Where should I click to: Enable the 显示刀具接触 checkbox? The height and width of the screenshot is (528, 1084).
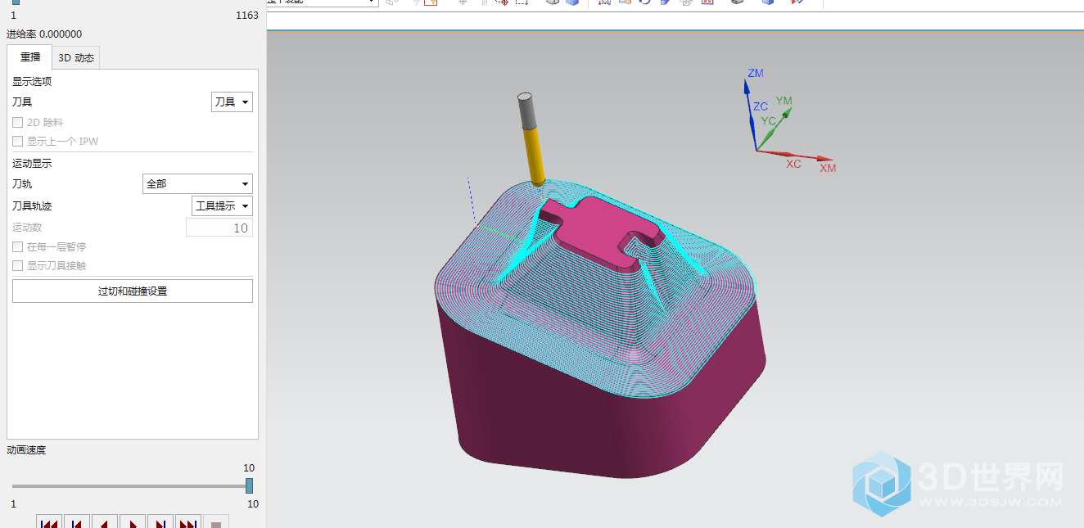[18, 266]
